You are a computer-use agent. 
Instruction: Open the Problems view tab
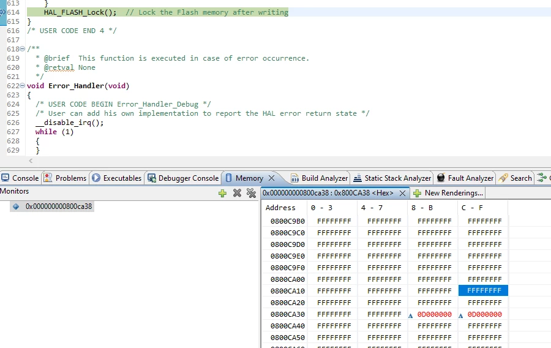coord(65,178)
